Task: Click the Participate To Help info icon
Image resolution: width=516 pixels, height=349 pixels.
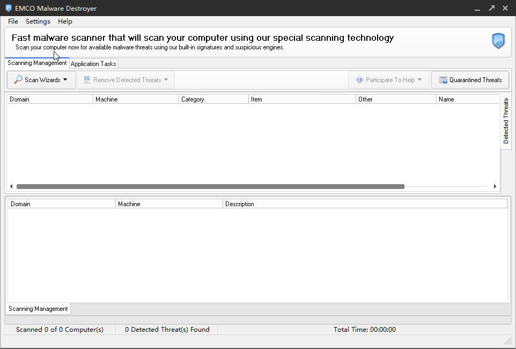Action: [x=359, y=80]
